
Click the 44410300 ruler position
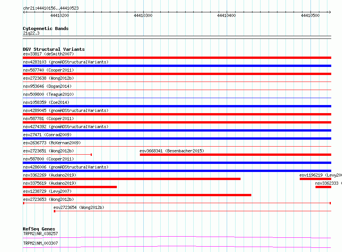(x=143, y=15)
